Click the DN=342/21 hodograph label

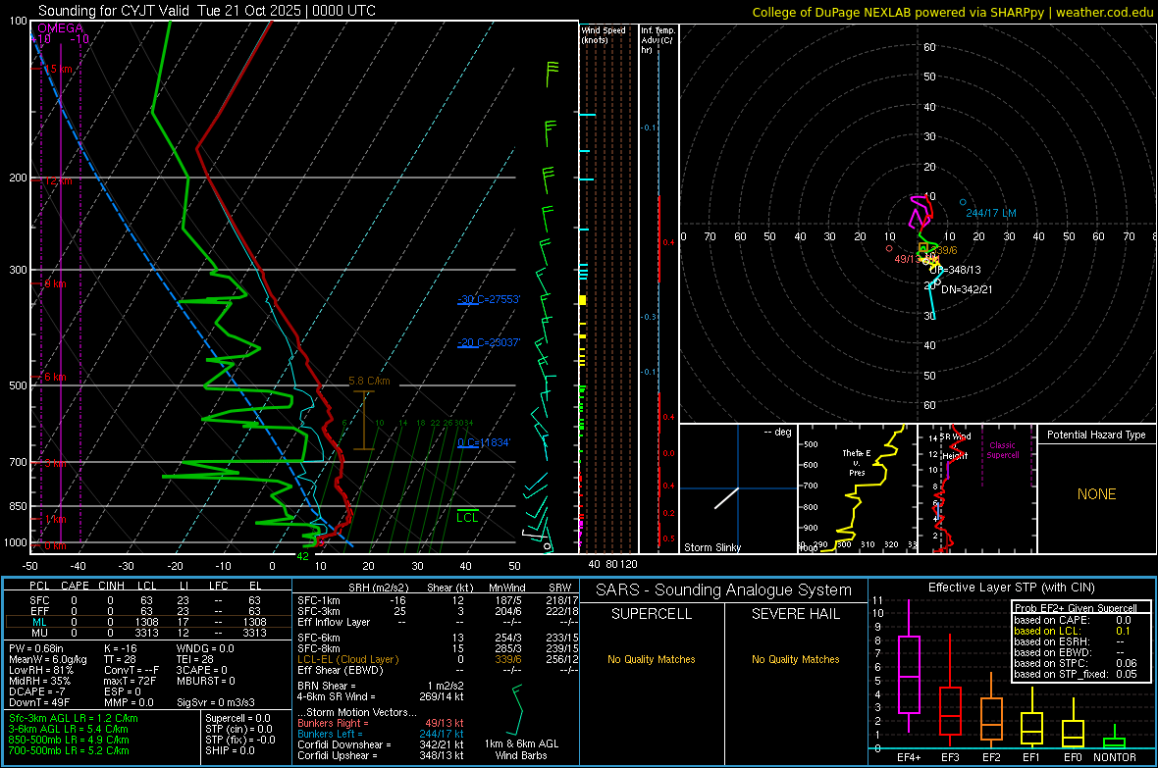(967, 289)
